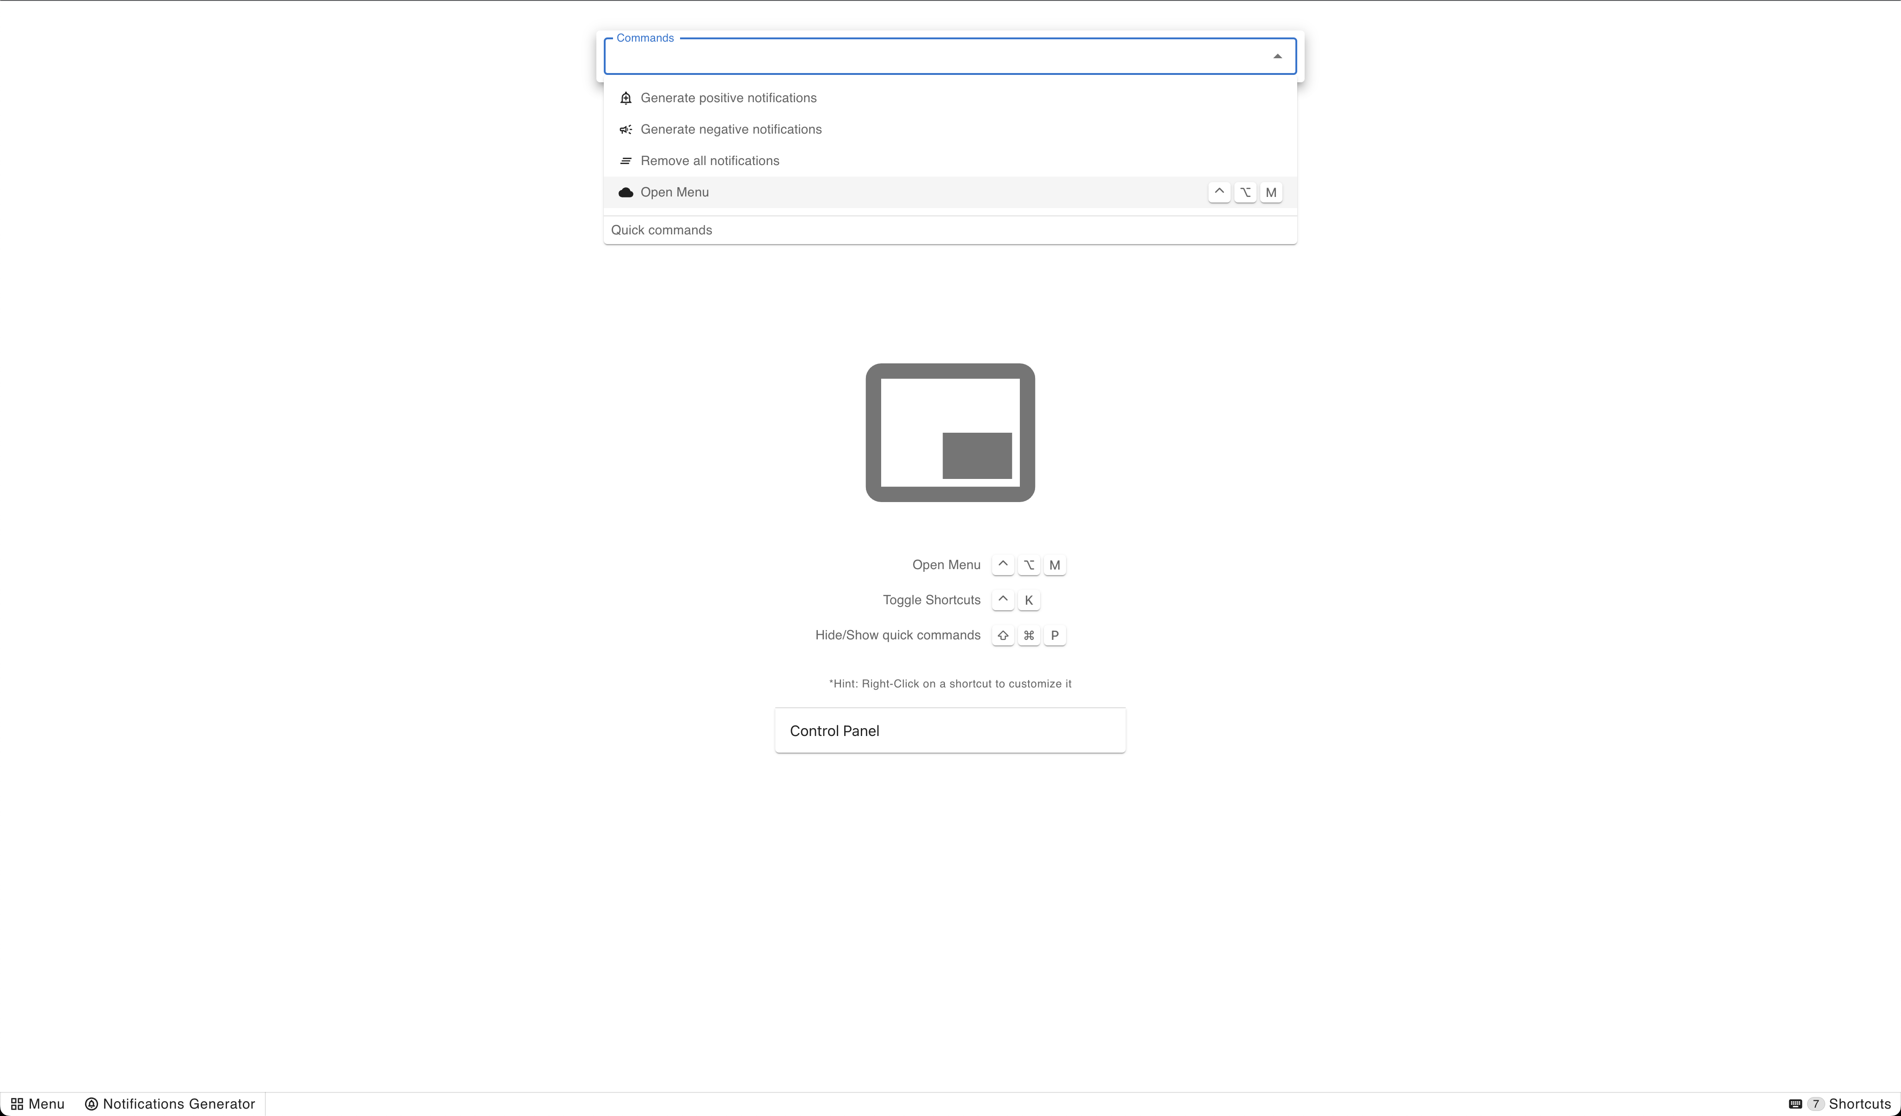Click Shift key badge for quick commands shortcut

1003,635
